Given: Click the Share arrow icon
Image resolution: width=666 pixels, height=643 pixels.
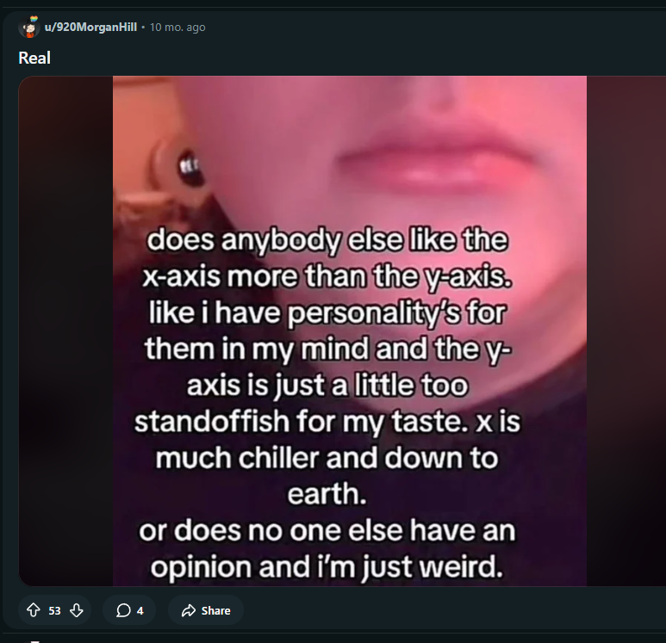Looking at the screenshot, I should click(x=188, y=610).
